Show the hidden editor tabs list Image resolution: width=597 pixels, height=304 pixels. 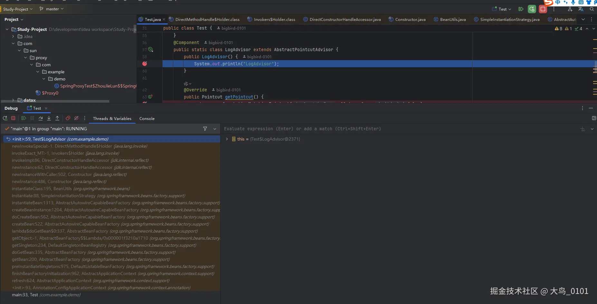tap(583, 19)
